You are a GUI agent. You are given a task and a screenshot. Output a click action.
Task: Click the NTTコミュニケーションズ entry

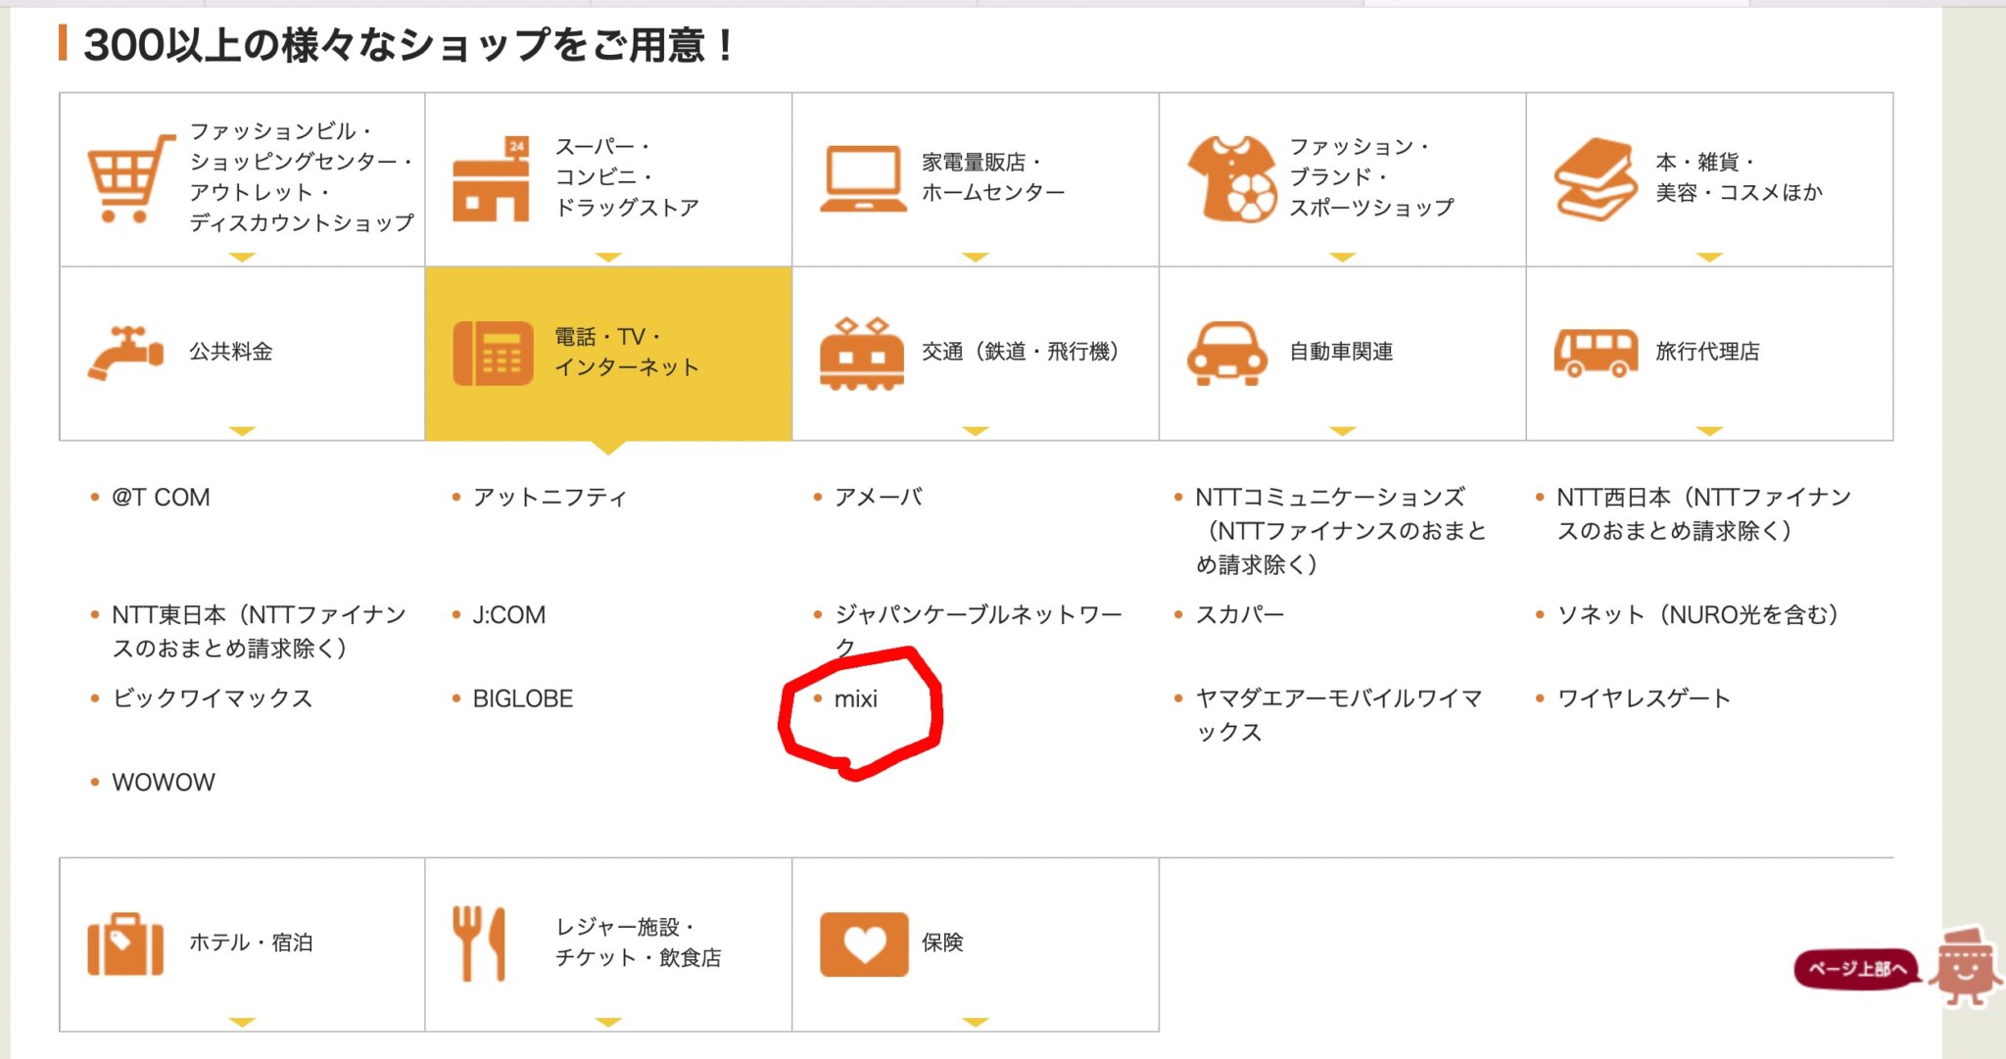[1341, 531]
